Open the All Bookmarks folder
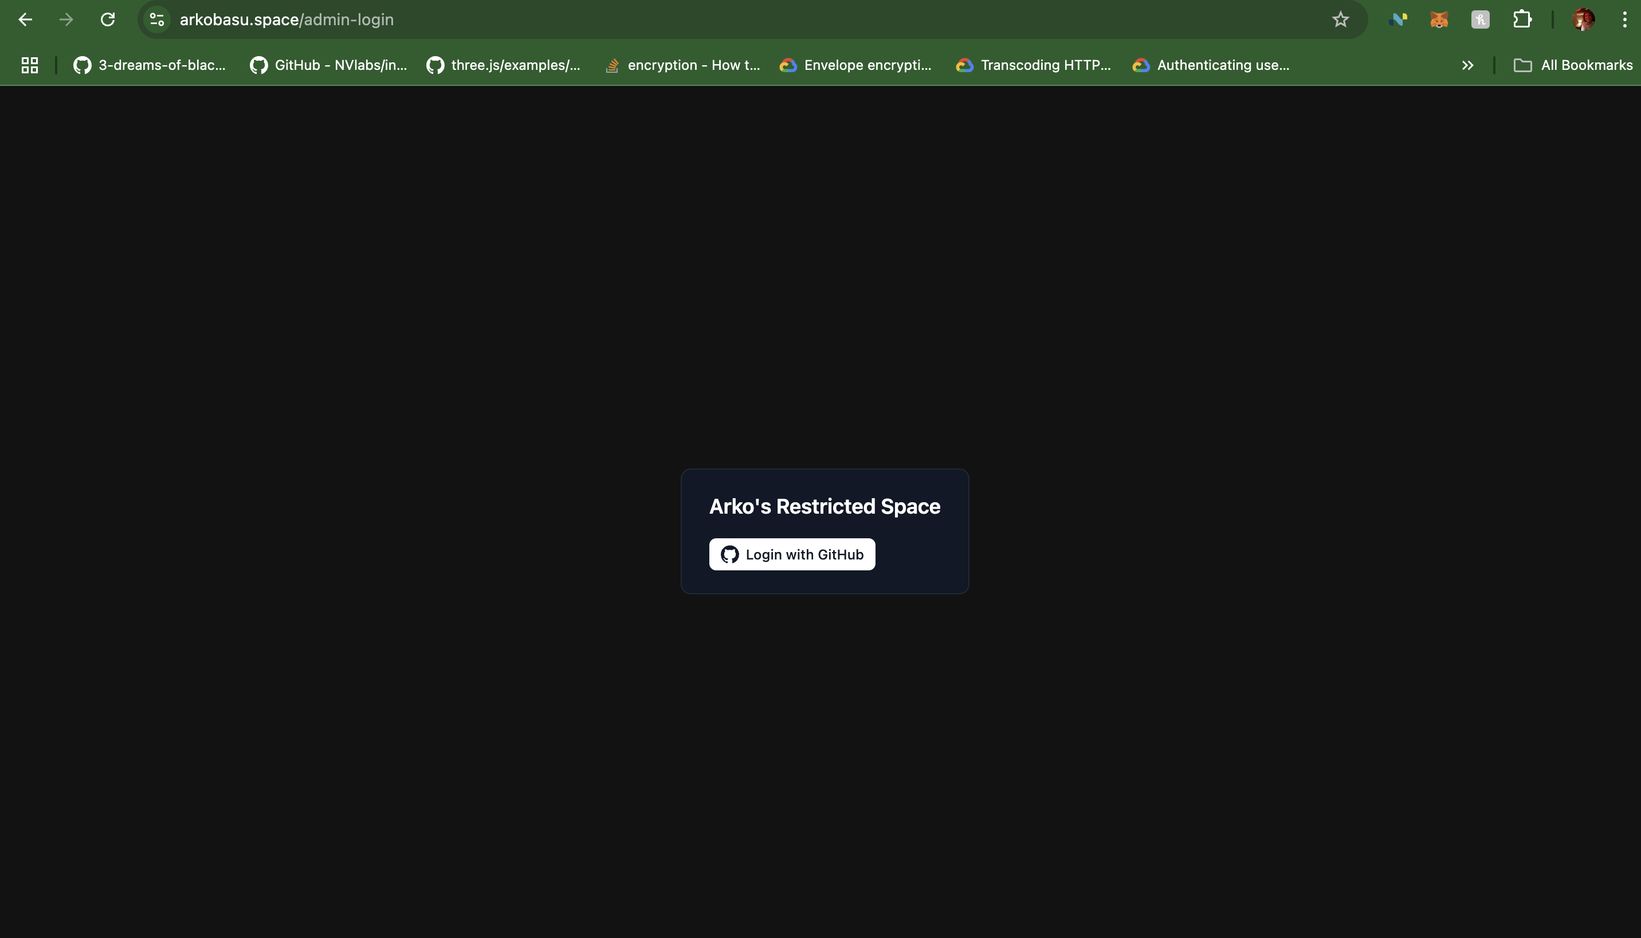Screen dimensions: 1641x938 point(1573,64)
